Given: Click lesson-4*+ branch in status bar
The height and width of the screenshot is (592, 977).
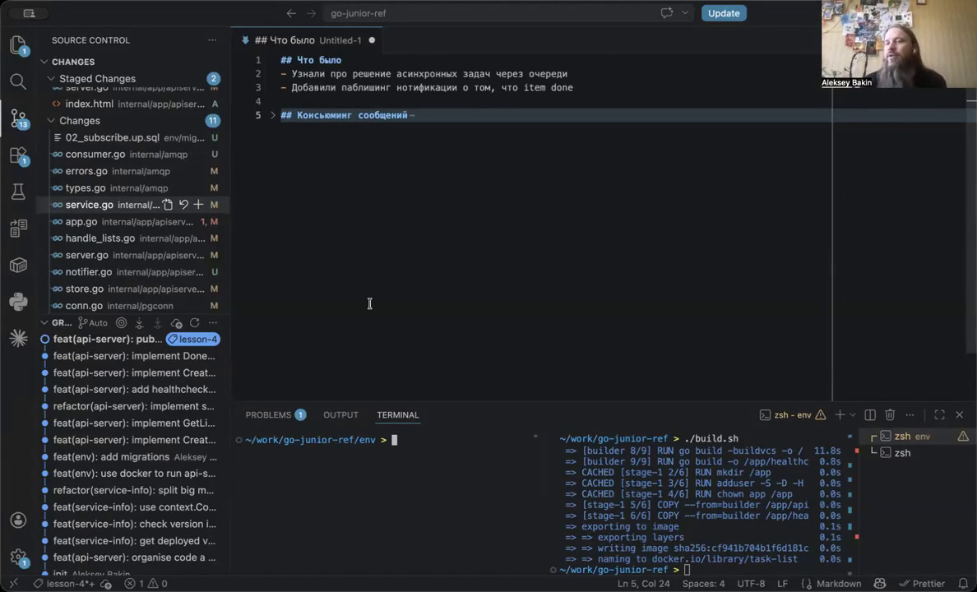Looking at the screenshot, I should 65,584.
